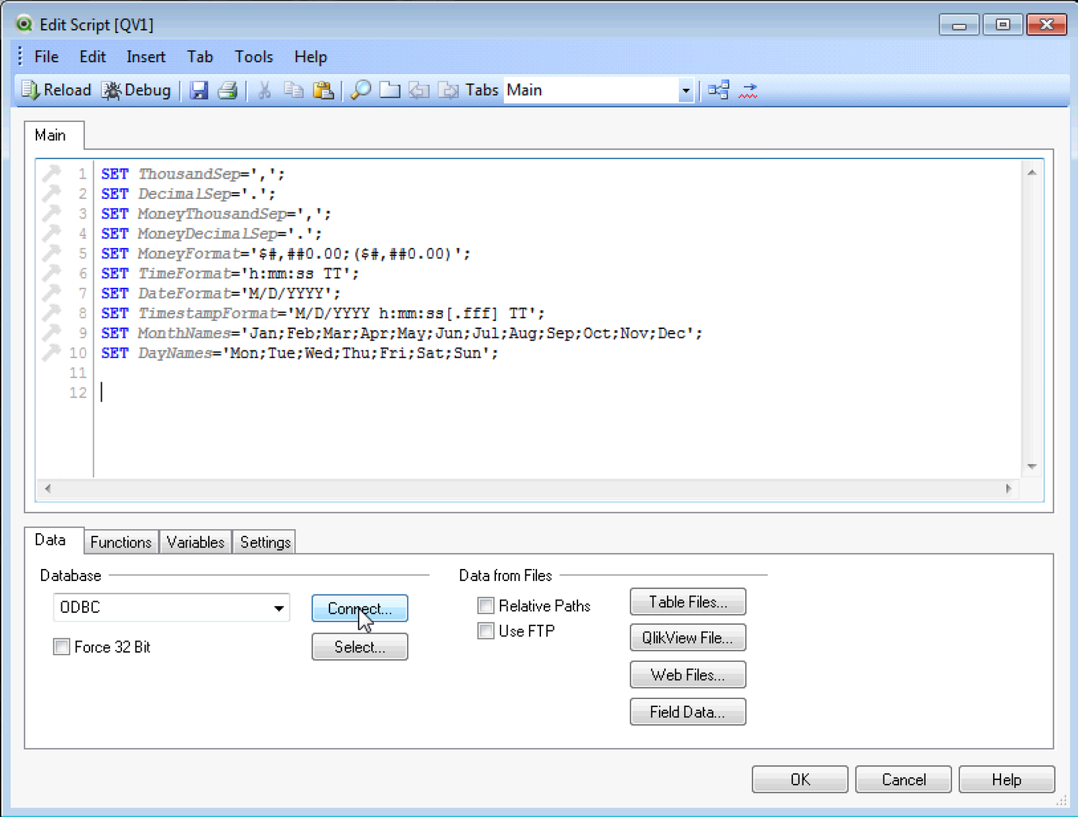Viewport: 1078px width, 817px height.
Task: Click the horizontal scroll left arrow
Action: point(47,489)
